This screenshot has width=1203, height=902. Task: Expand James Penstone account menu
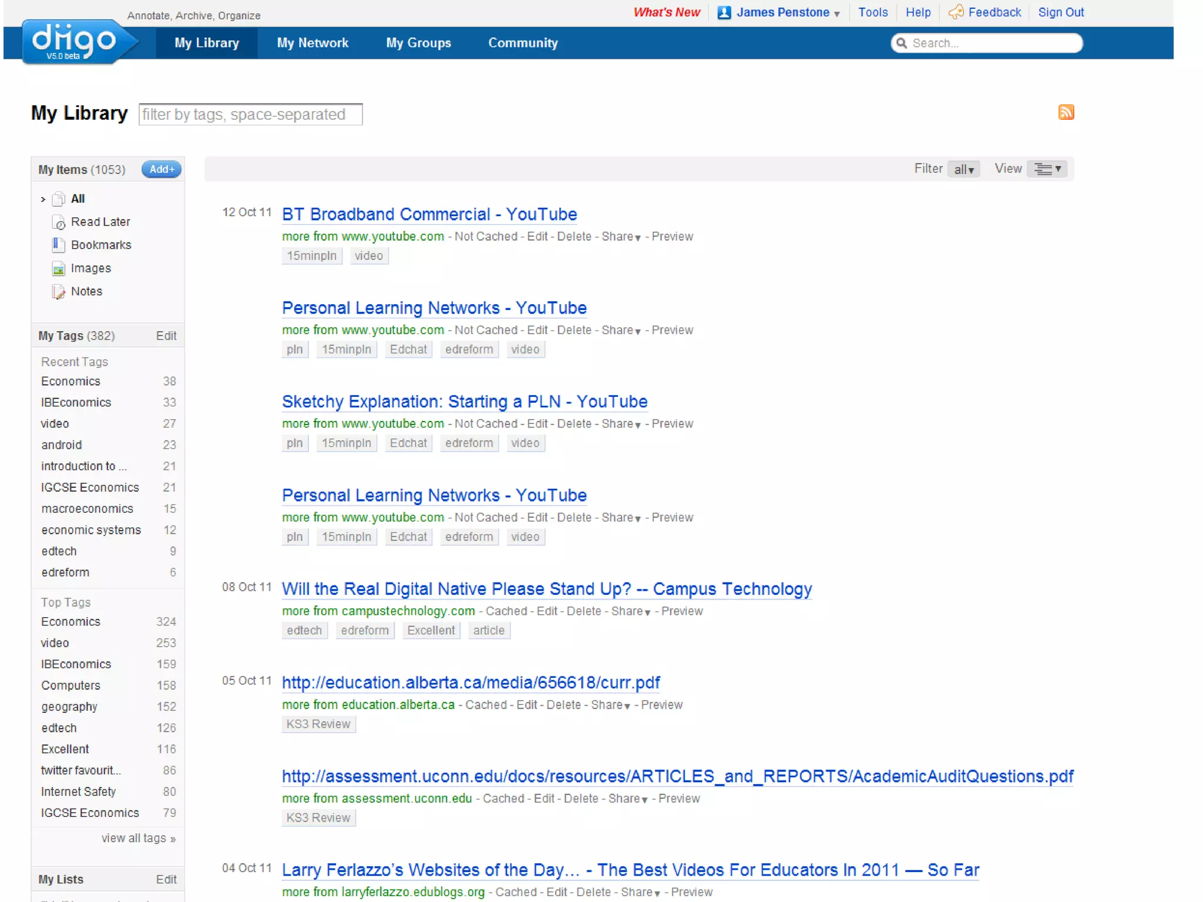click(x=836, y=14)
